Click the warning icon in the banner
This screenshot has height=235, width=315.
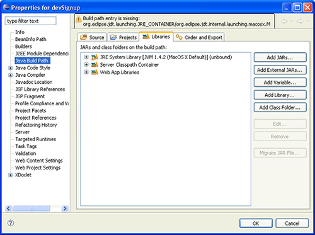coord(79,20)
